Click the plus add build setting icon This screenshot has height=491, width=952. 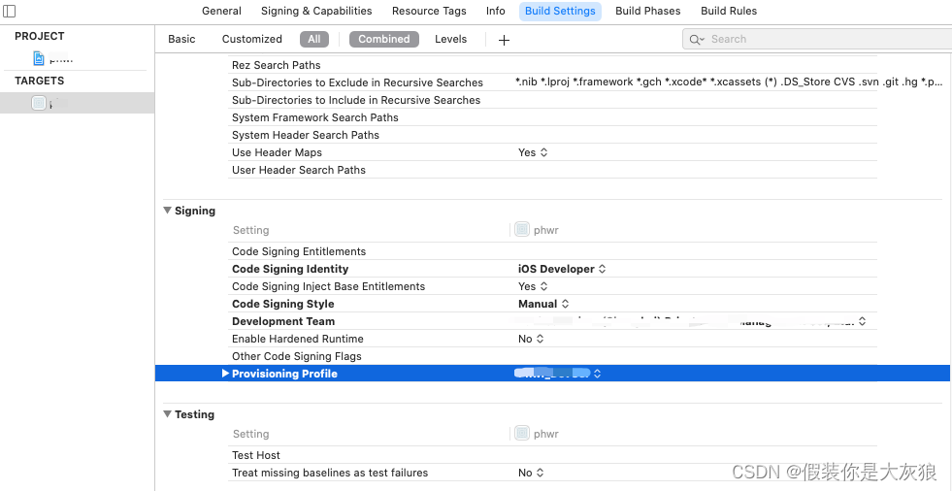(504, 40)
